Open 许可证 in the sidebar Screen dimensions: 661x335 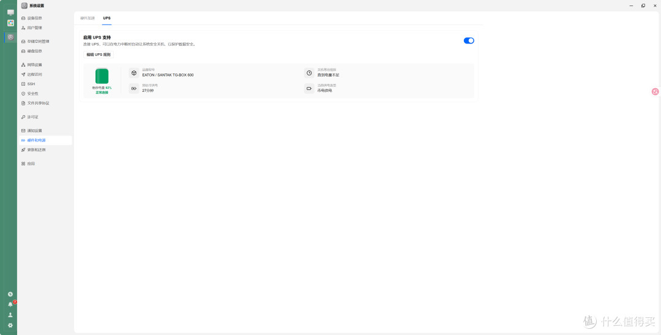pyautogui.click(x=45, y=117)
